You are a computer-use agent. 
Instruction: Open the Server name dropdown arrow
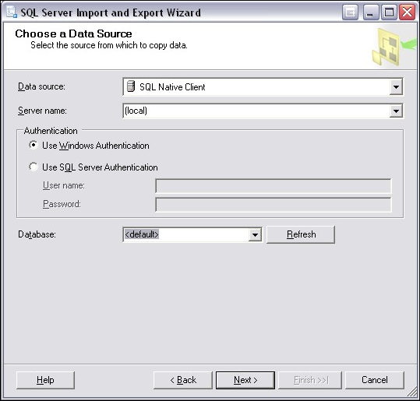click(396, 111)
